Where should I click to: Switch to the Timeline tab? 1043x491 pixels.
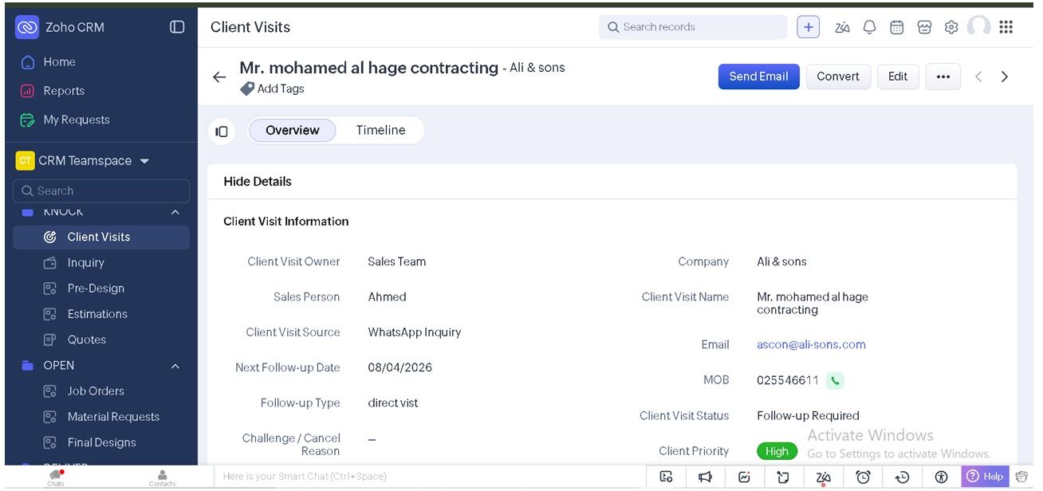pos(380,130)
